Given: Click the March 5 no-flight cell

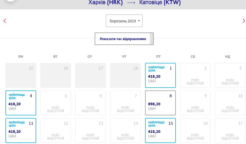Looking at the screenshot, I should click(56, 103).
